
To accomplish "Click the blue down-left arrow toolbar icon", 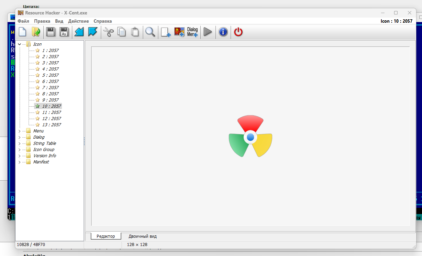I will [x=80, y=32].
